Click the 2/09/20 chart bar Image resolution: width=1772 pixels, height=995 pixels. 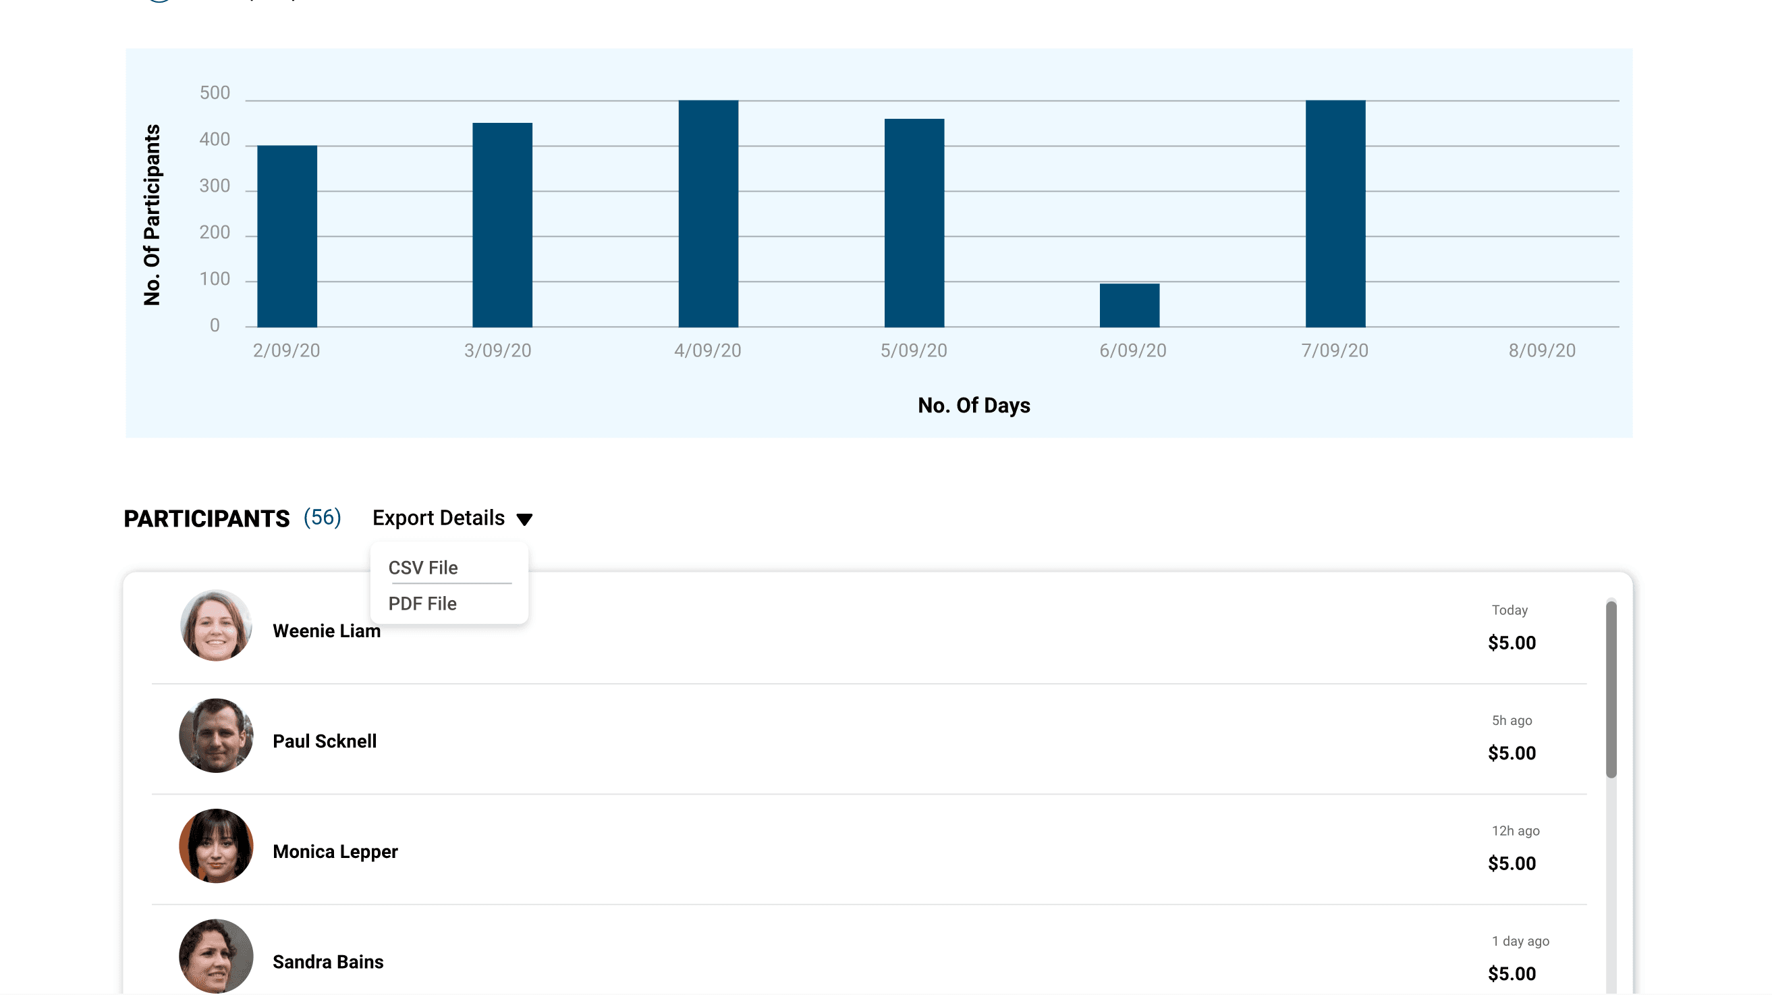(x=287, y=236)
